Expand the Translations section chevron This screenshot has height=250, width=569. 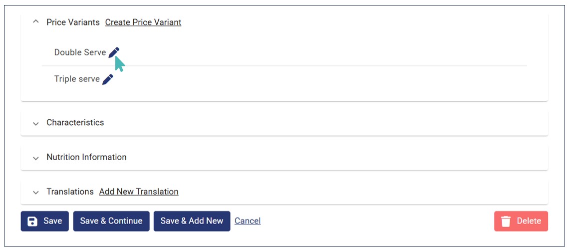(x=35, y=192)
